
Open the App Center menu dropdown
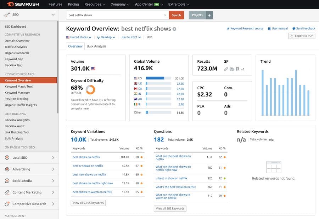coord(149,4)
